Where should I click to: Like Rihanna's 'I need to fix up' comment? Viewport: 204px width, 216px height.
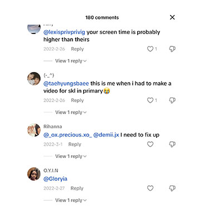(150, 144)
